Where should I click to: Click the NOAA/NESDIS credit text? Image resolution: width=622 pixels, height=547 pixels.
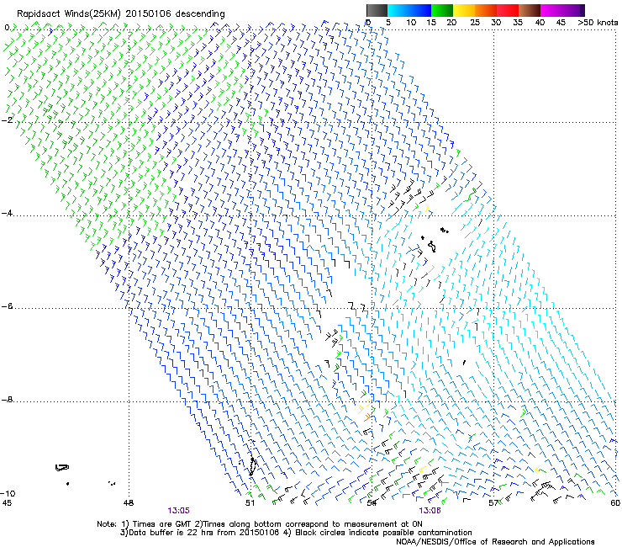(495, 542)
